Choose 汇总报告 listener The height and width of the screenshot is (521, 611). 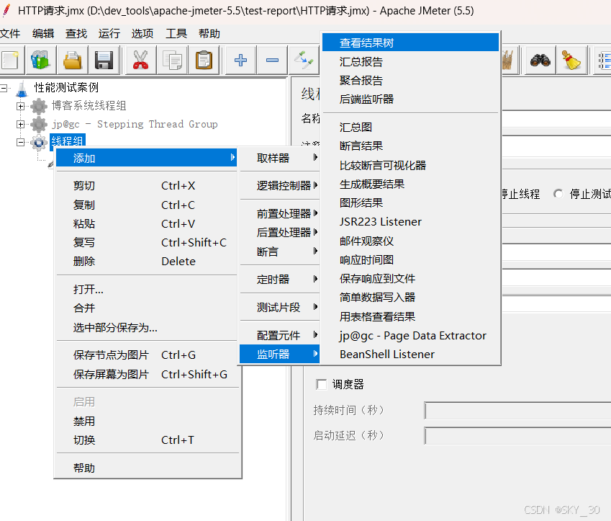point(410,61)
